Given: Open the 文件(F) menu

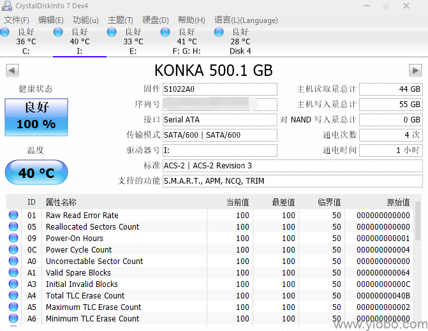Looking at the screenshot, I should [x=17, y=20].
